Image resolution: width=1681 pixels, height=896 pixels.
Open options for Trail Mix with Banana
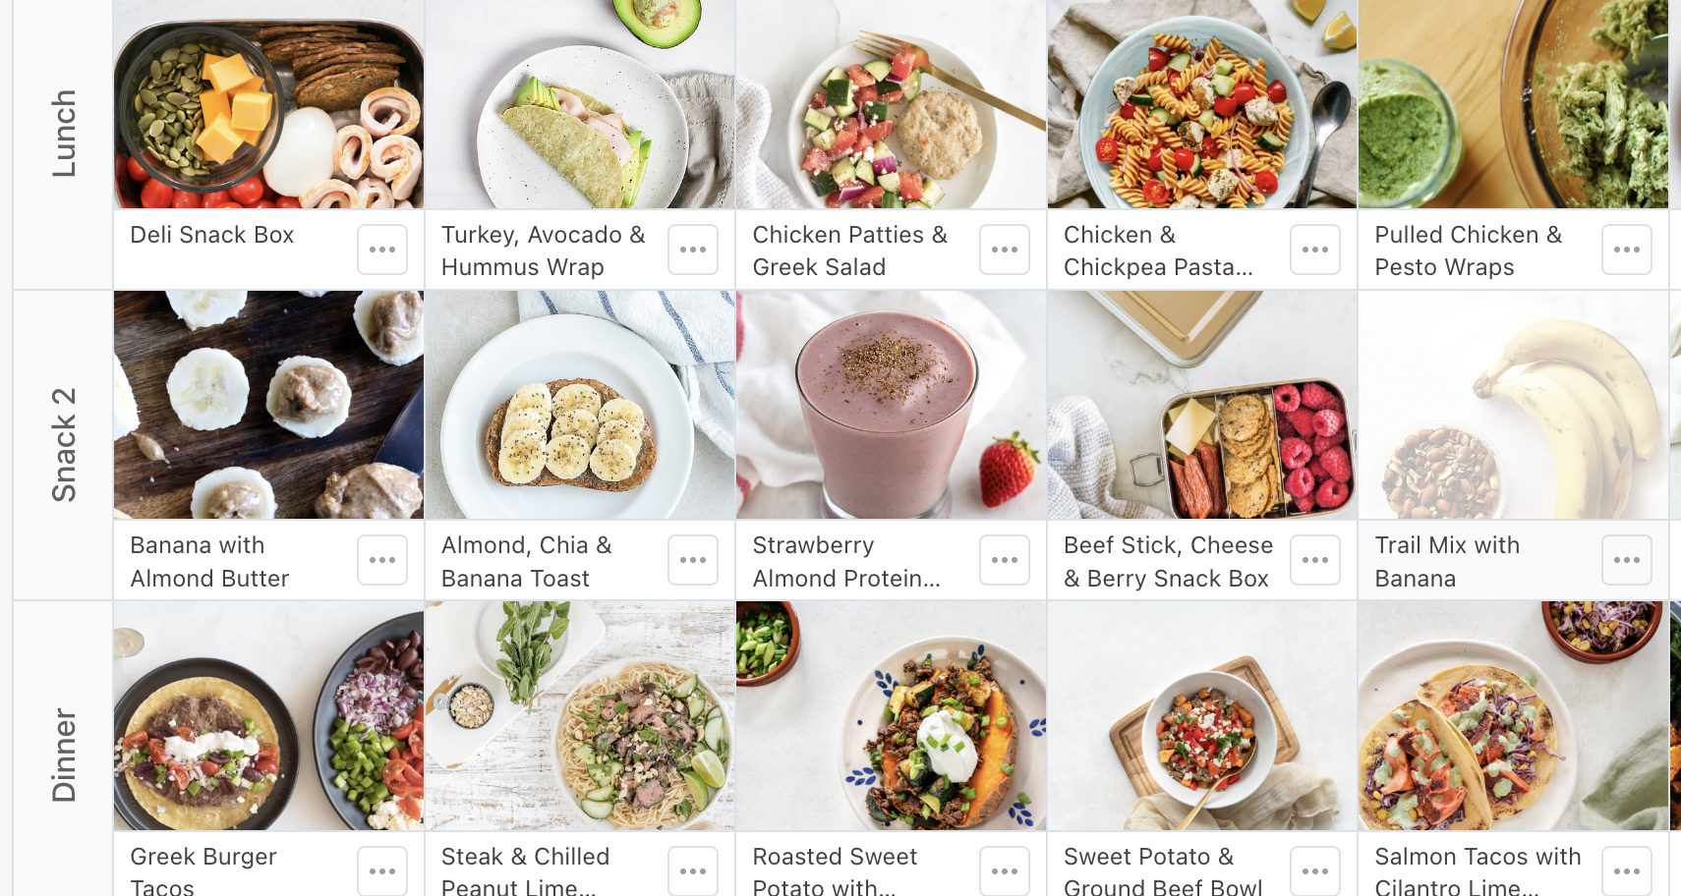tap(1627, 560)
